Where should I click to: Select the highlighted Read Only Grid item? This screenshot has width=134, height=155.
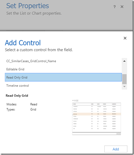point(63,77)
